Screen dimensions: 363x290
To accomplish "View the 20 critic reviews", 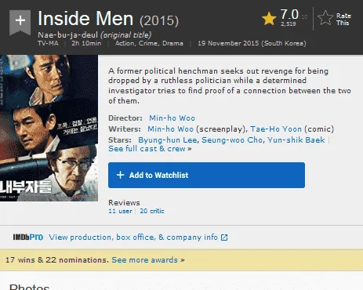I will 152,211.
